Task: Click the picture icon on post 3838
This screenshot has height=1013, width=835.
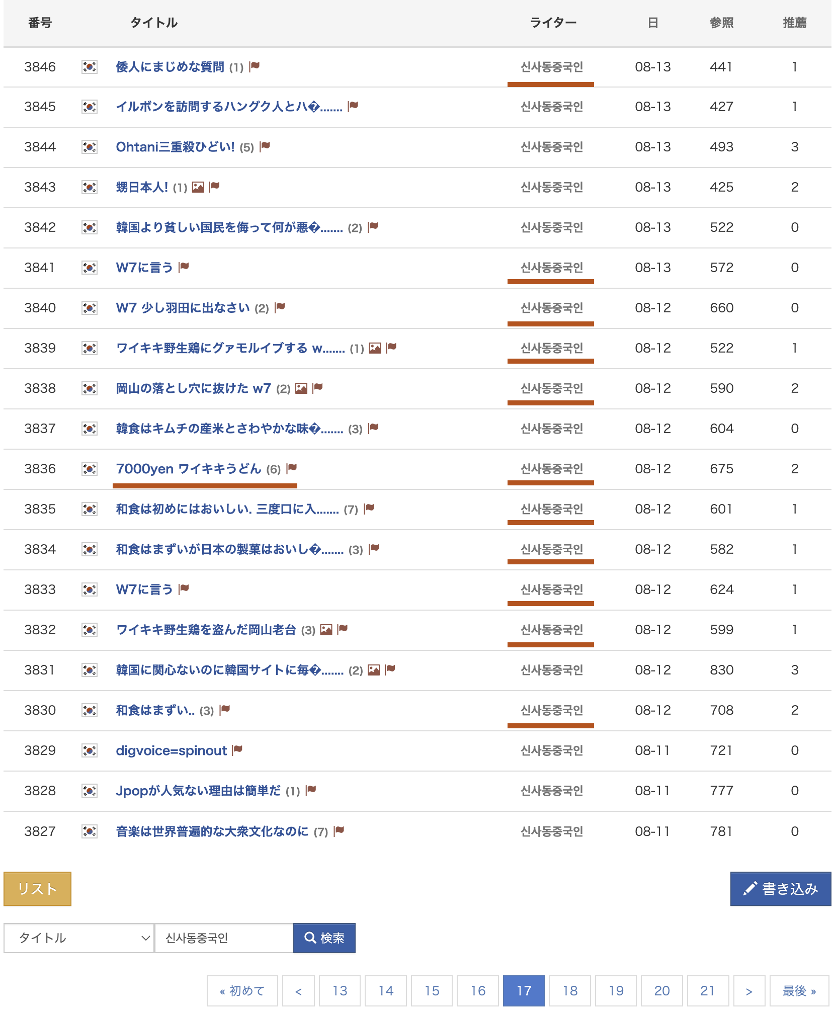Action: click(x=301, y=388)
